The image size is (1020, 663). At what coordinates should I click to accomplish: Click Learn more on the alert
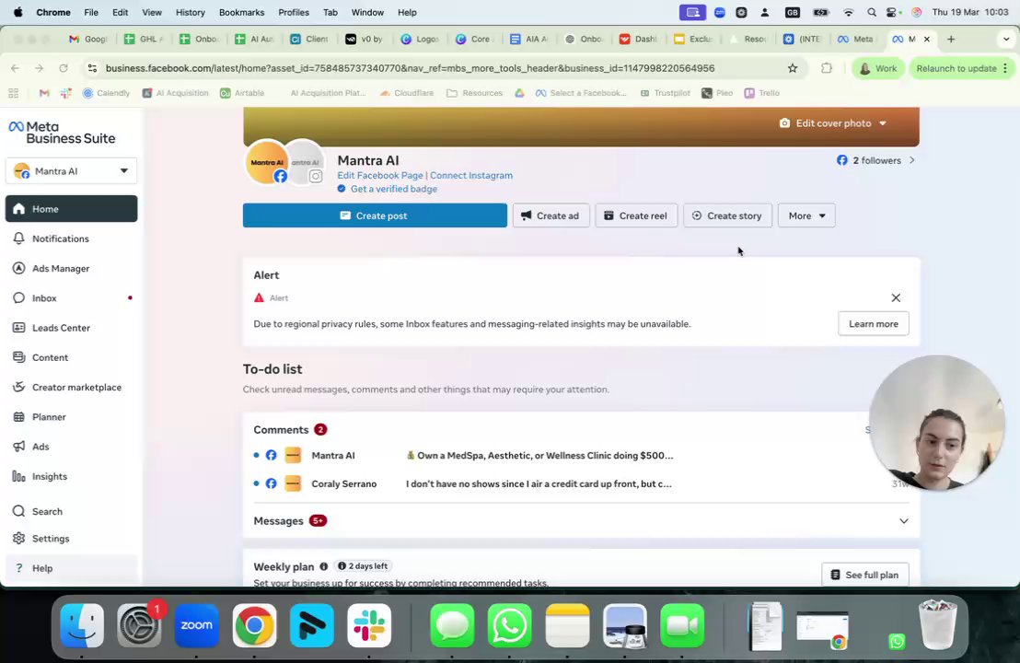(873, 324)
